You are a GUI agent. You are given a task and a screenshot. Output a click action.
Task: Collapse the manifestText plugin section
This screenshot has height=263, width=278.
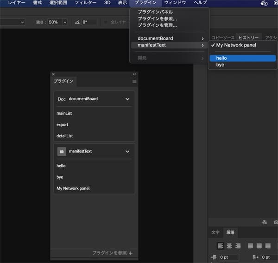[127, 151]
